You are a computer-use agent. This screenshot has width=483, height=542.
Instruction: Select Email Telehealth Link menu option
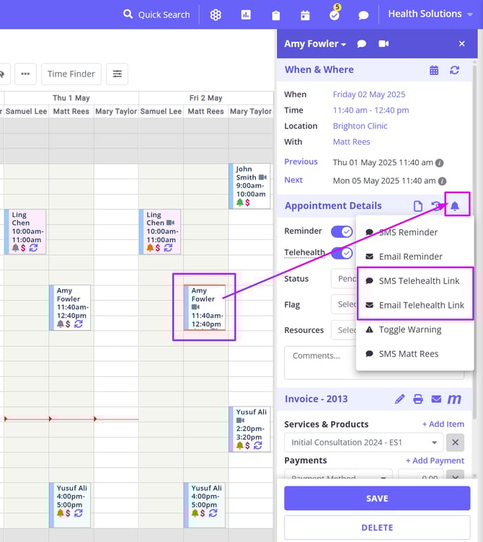click(421, 305)
